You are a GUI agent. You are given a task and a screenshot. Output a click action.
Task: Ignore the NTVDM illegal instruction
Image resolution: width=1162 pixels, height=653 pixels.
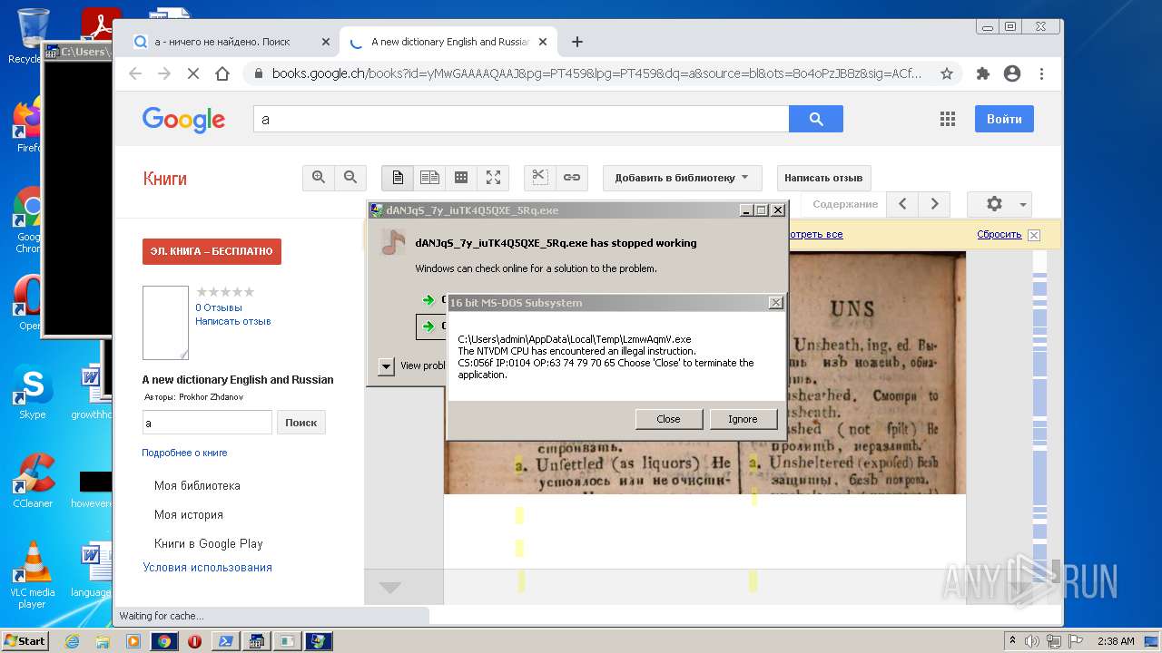[x=743, y=418]
